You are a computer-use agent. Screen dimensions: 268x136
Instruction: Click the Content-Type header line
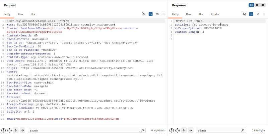tap(47, 57)
